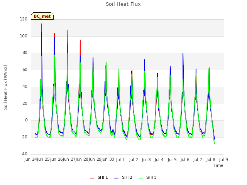247x185 pixels.
Task: Click the highest red SHF1 peak near 115
Action: (x=42, y=24)
